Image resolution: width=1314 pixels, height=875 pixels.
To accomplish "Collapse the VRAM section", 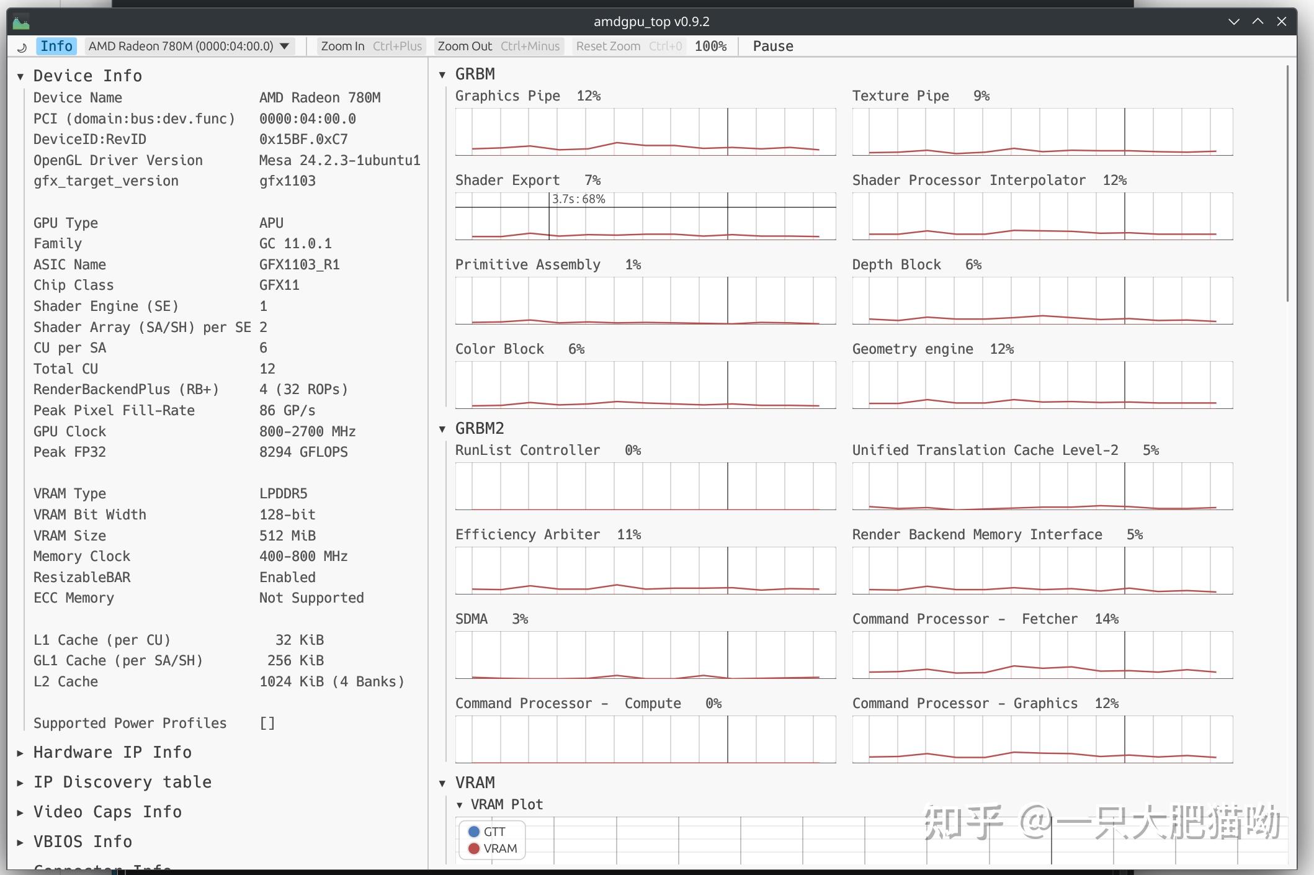I will (x=442, y=783).
